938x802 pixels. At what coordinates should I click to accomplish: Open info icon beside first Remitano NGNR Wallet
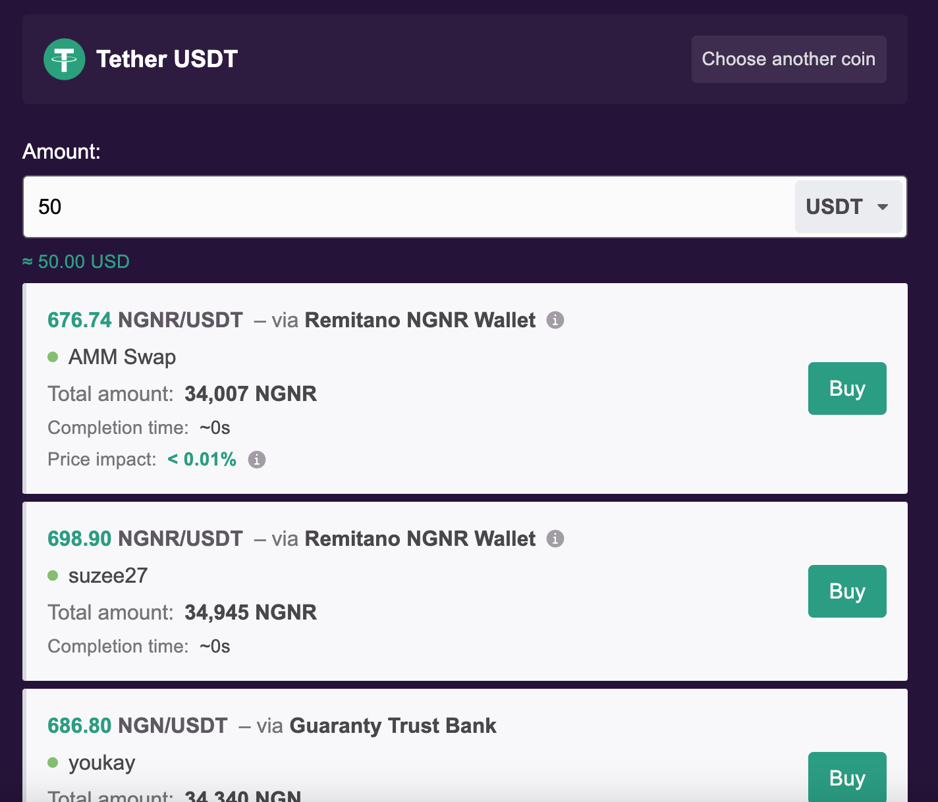pyautogui.click(x=555, y=320)
